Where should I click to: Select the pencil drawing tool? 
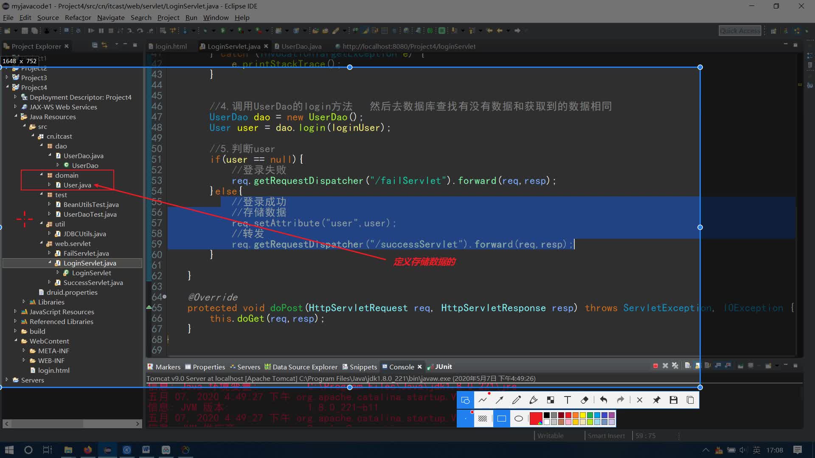(517, 400)
